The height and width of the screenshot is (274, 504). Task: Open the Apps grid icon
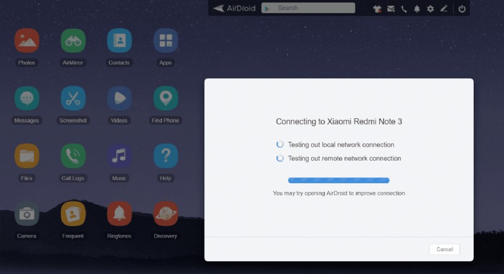[x=166, y=40]
